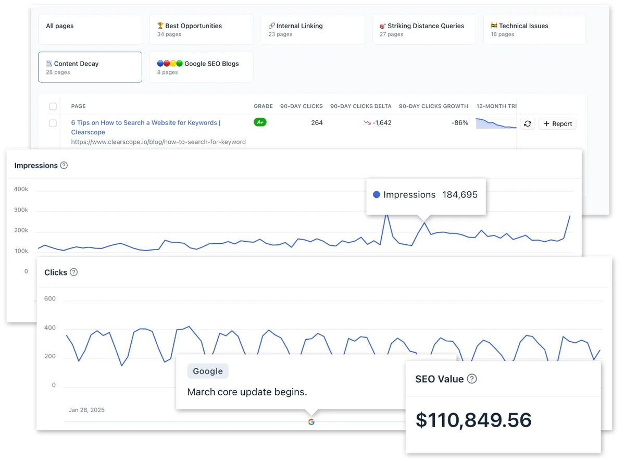Click the 12-month trend sparkline
The width and height of the screenshot is (625, 461).
(x=495, y=123)
